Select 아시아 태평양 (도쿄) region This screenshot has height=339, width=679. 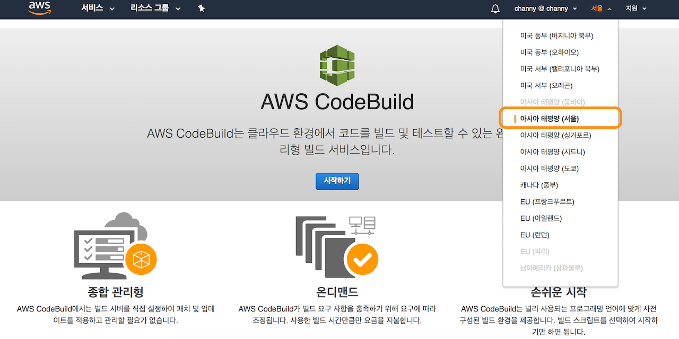pos(550,168)
